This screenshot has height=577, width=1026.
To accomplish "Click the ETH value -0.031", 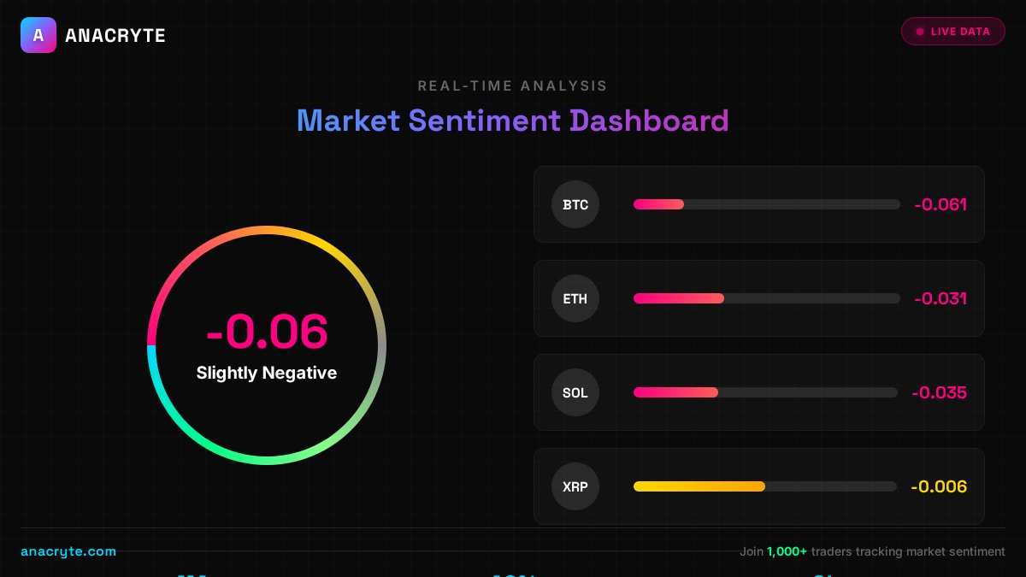I will [940, 298].
